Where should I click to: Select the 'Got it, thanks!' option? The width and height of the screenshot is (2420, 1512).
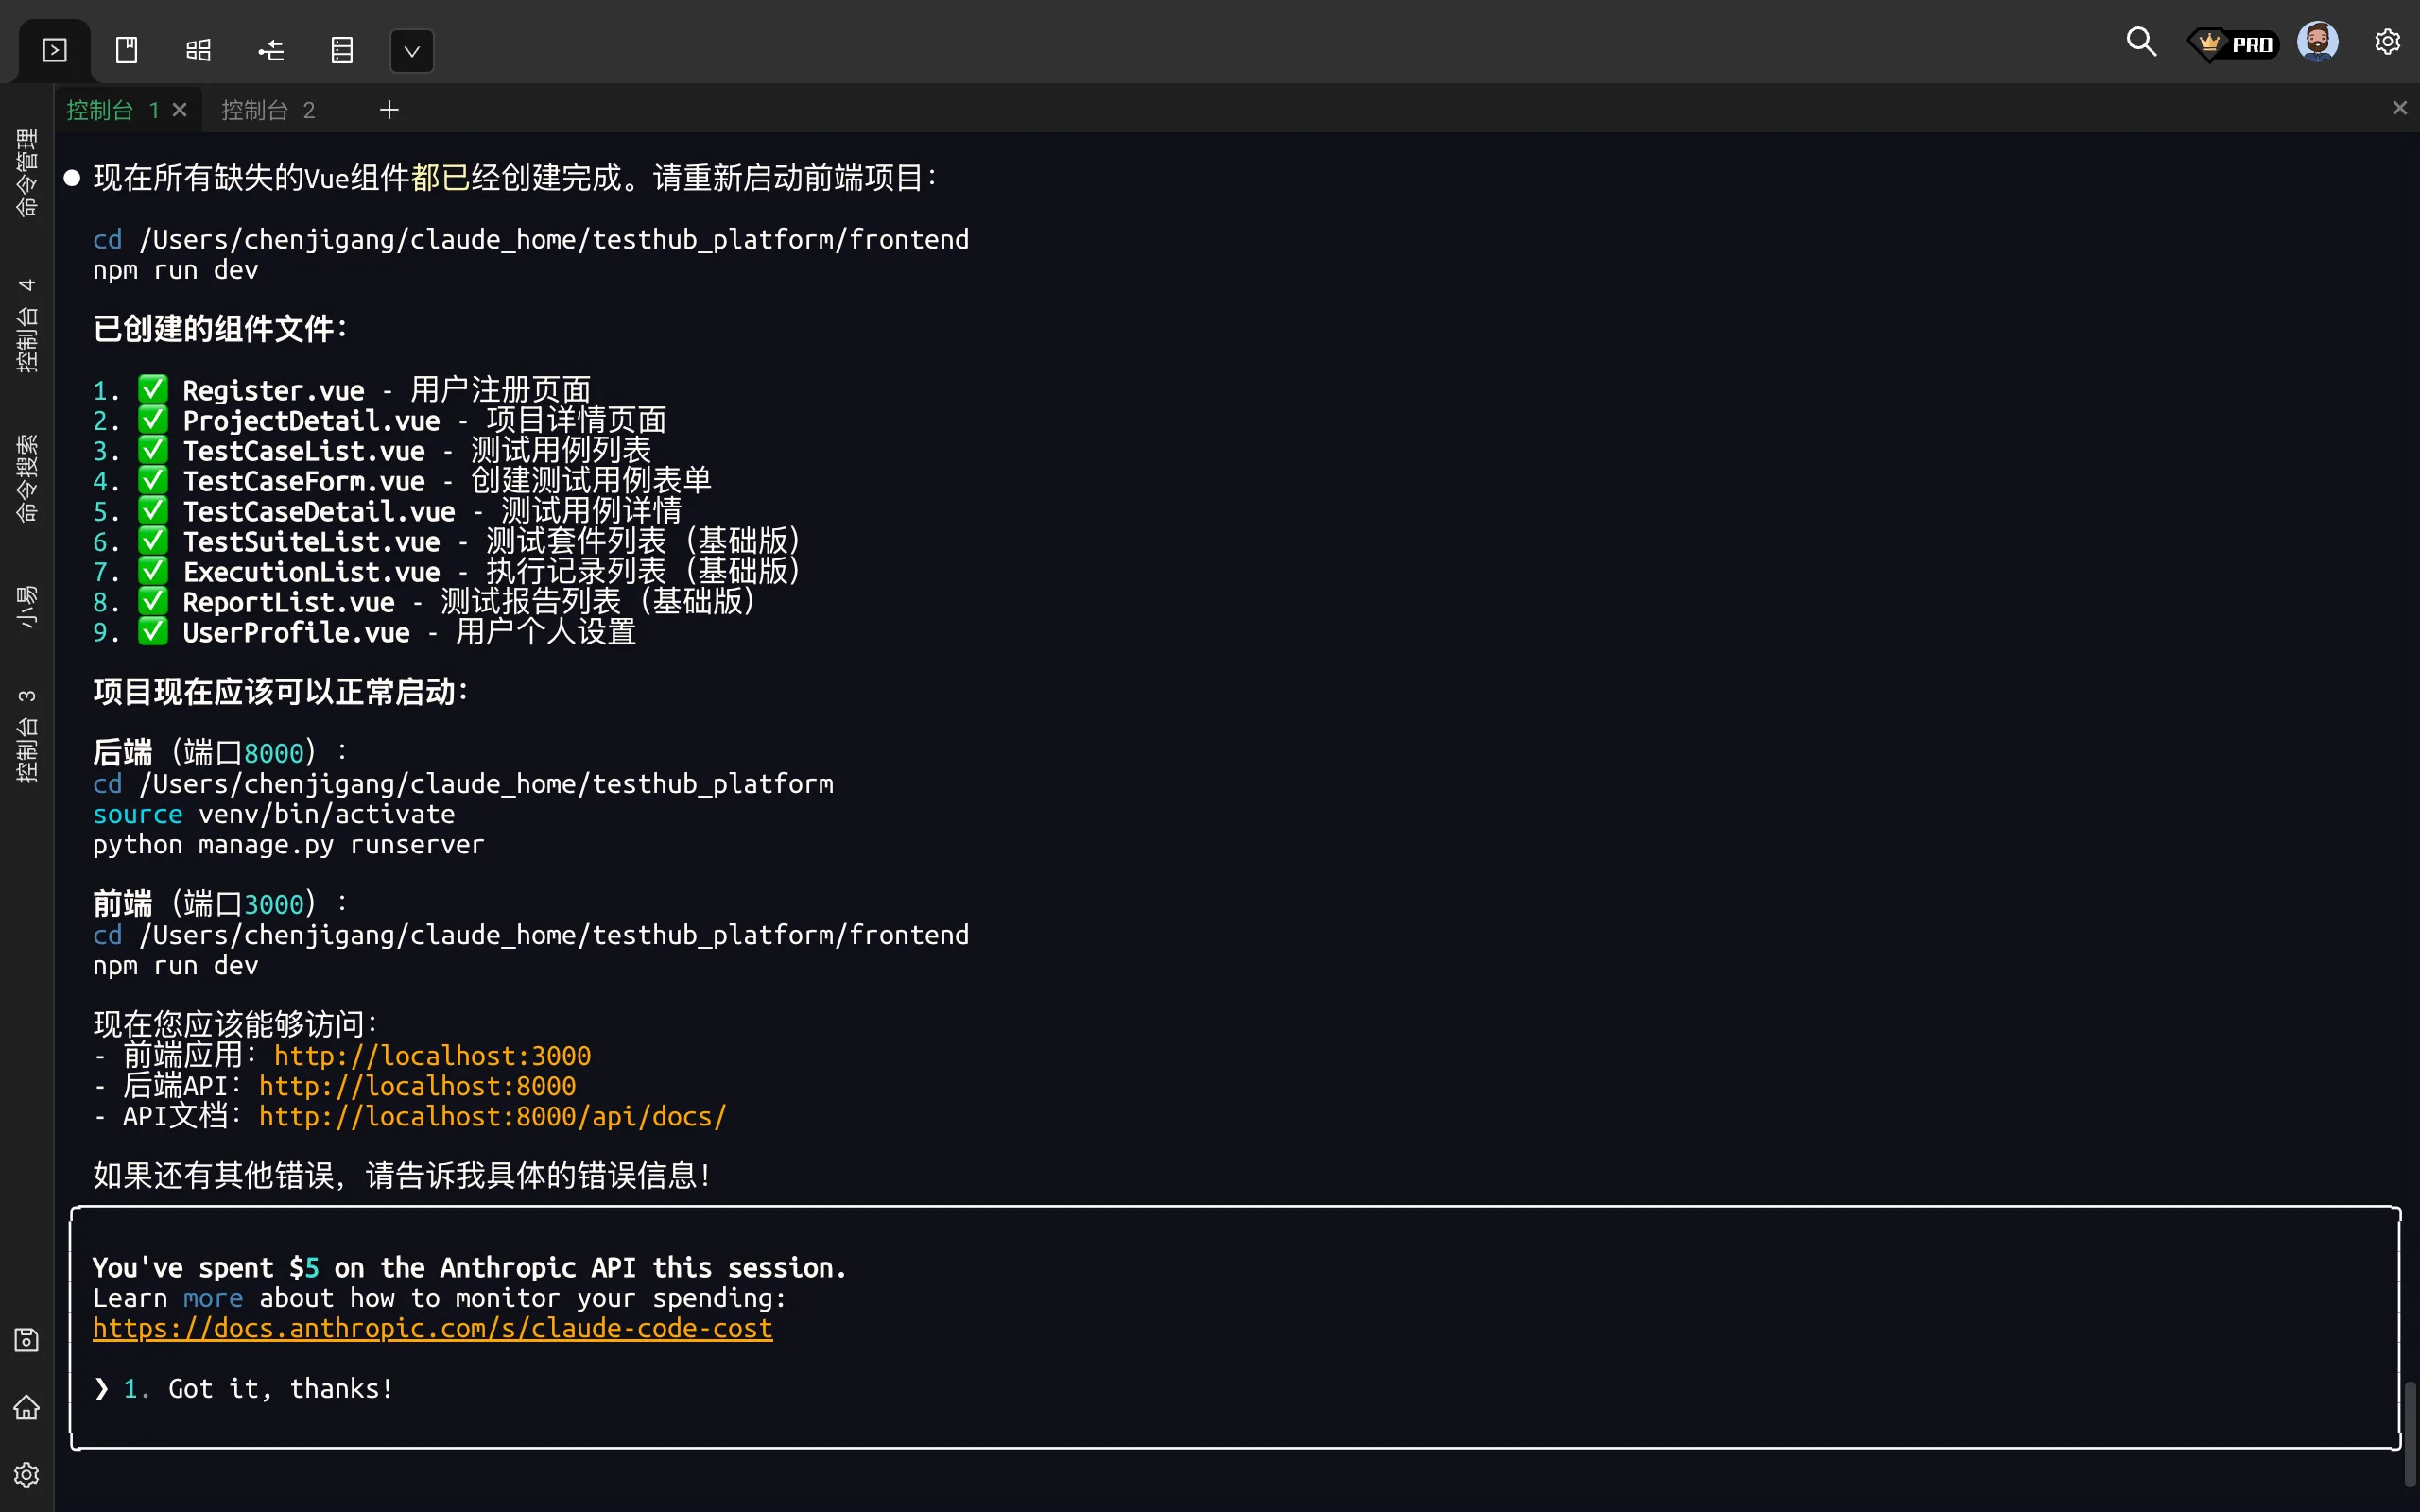point(280,1389)
